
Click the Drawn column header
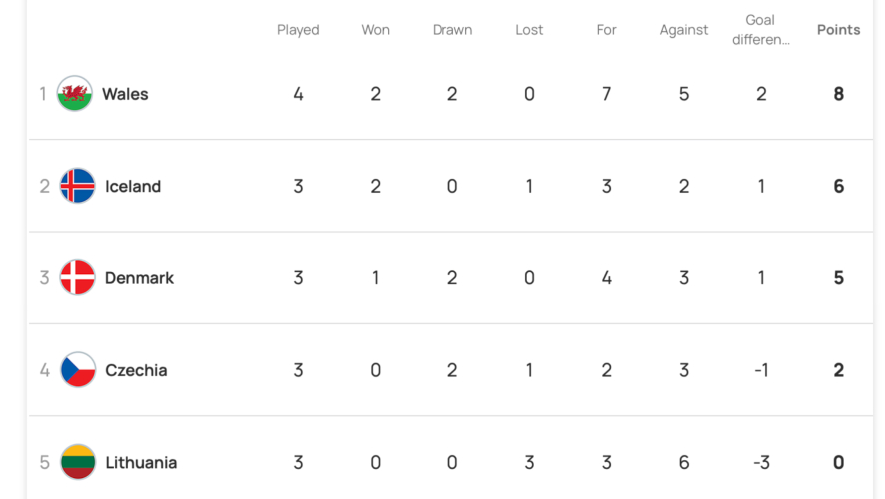(452, 30)
